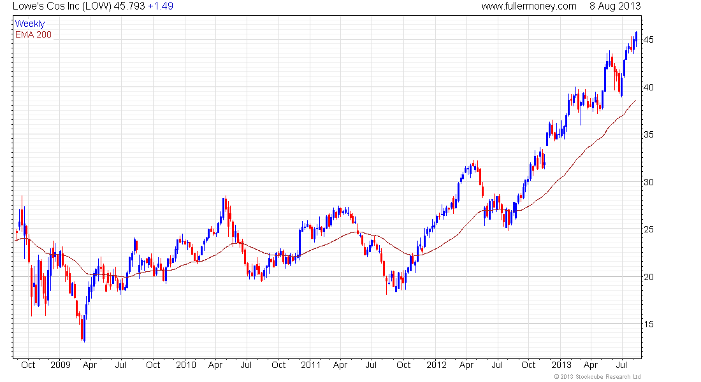Screen dimensions: 701x382
Task: Click the first Oct label before 2009
Action: pos(28,365)
